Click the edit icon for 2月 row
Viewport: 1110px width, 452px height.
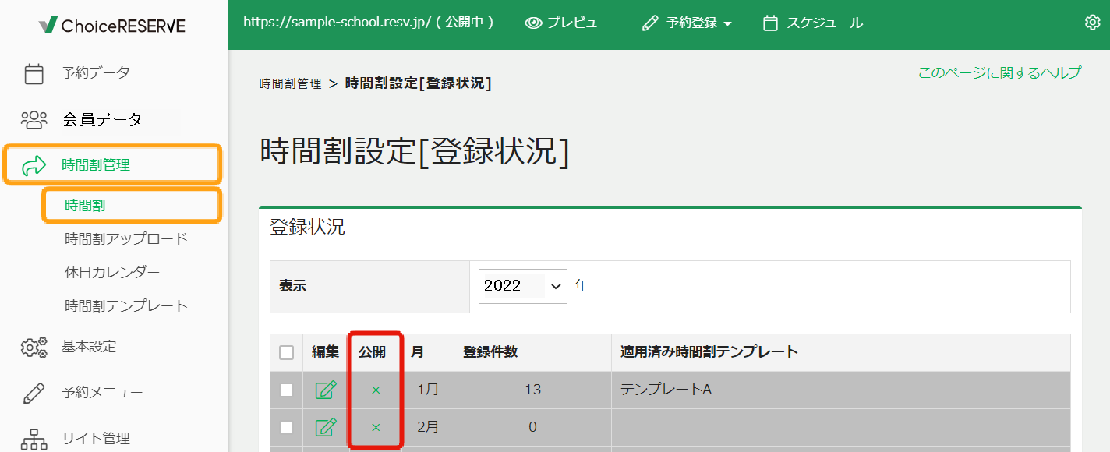click(326, 427)
